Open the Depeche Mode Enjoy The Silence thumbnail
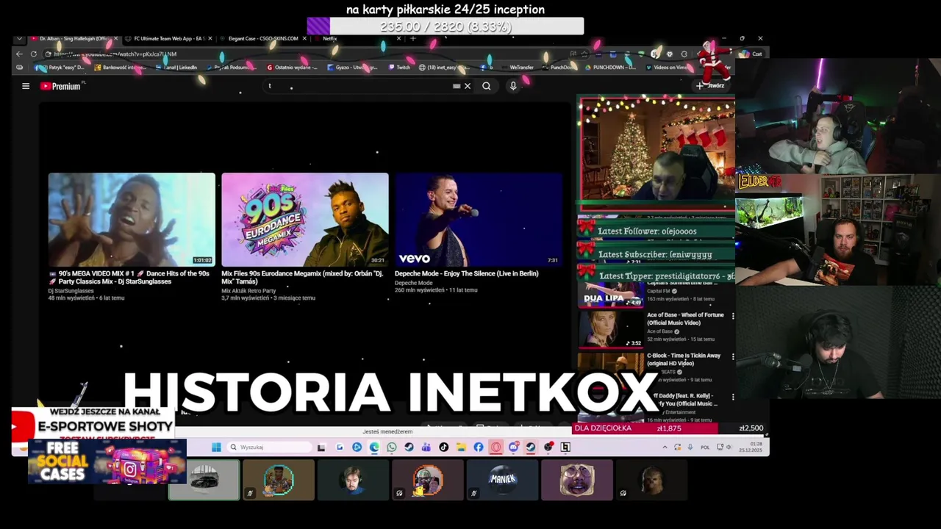Viewport: 941px width, 529px height. tap(479, 219)
